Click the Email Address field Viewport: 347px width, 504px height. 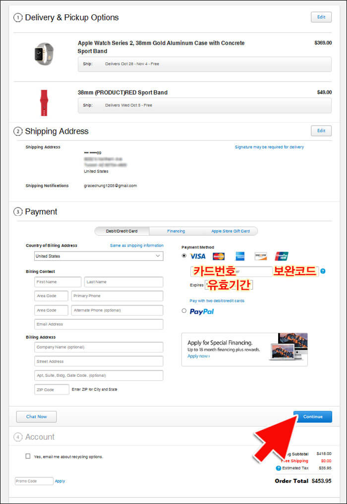pos(99,324)
